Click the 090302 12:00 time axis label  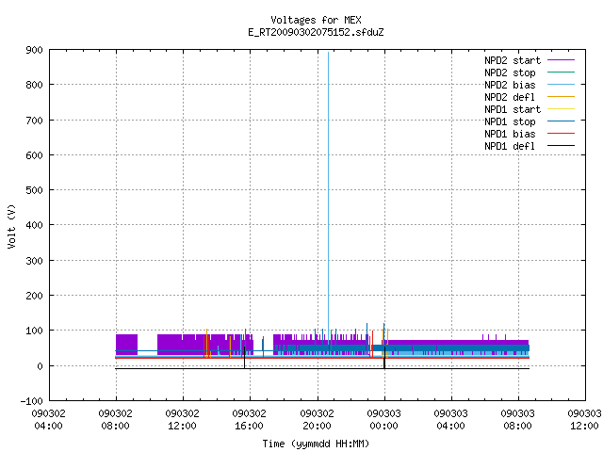(182, 420)
